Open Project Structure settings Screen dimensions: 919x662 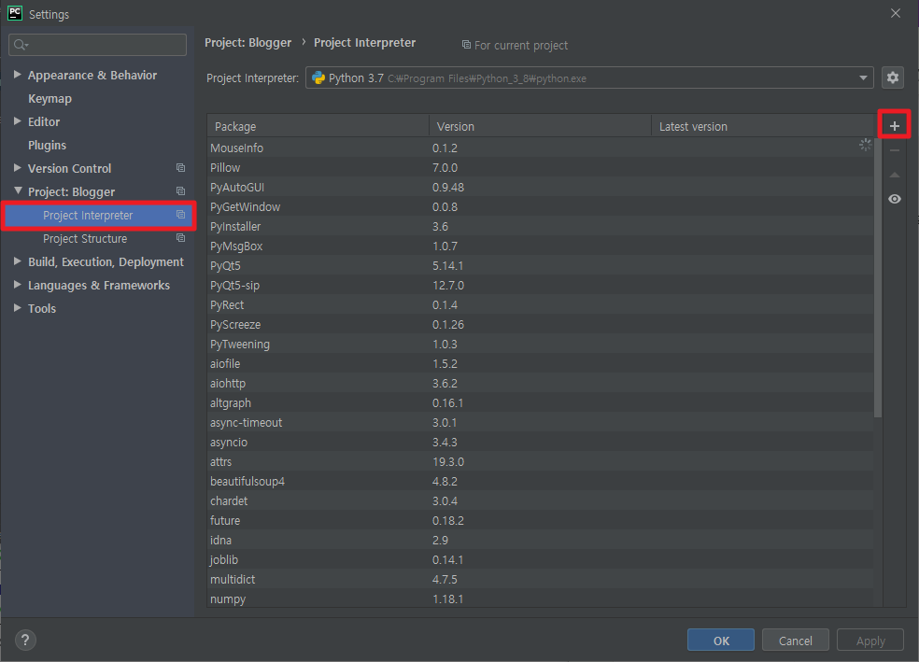coord(85,239)
